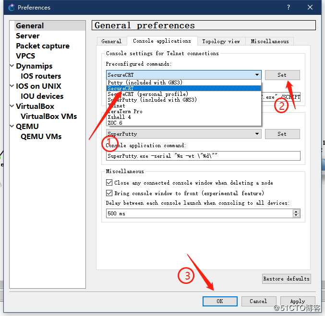325x316 pixels.
Task: Select Dynamips in the sidebar tree
Action: [x=34, y=66]
